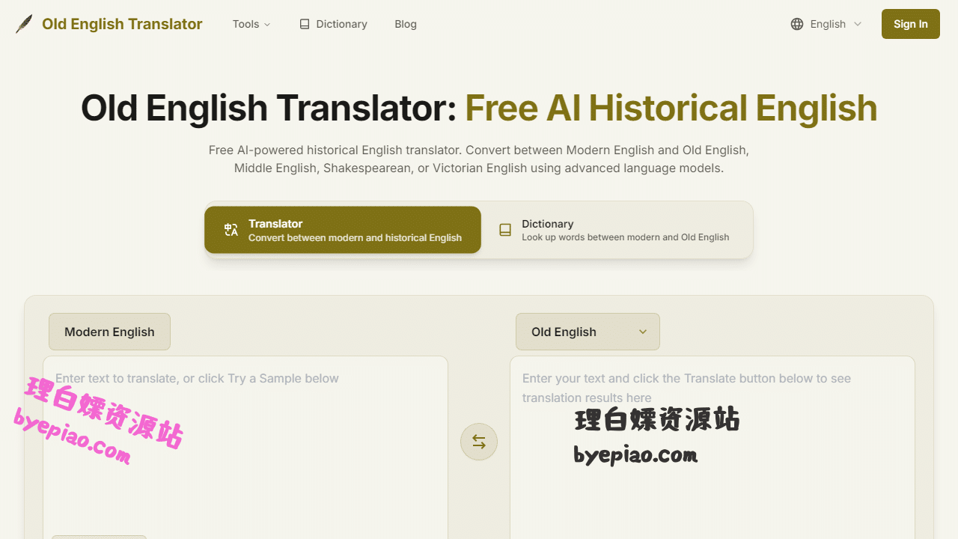Viewport: 958px width, 539px height.
Task: Expand the Tools menu
Action: [x=251, y=24]
